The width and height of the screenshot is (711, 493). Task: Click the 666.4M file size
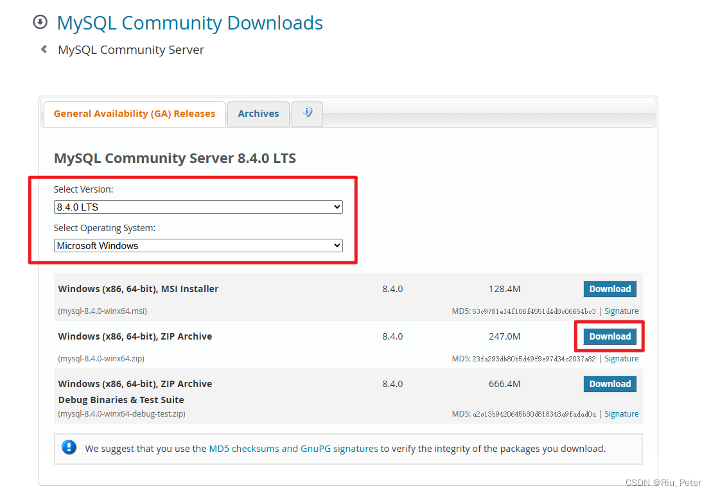pyautogui.click(x=505, y=385)
